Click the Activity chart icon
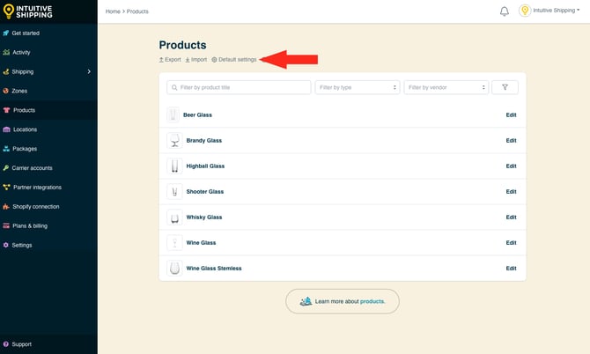This screenshot has height=354, width=590. 6,52
